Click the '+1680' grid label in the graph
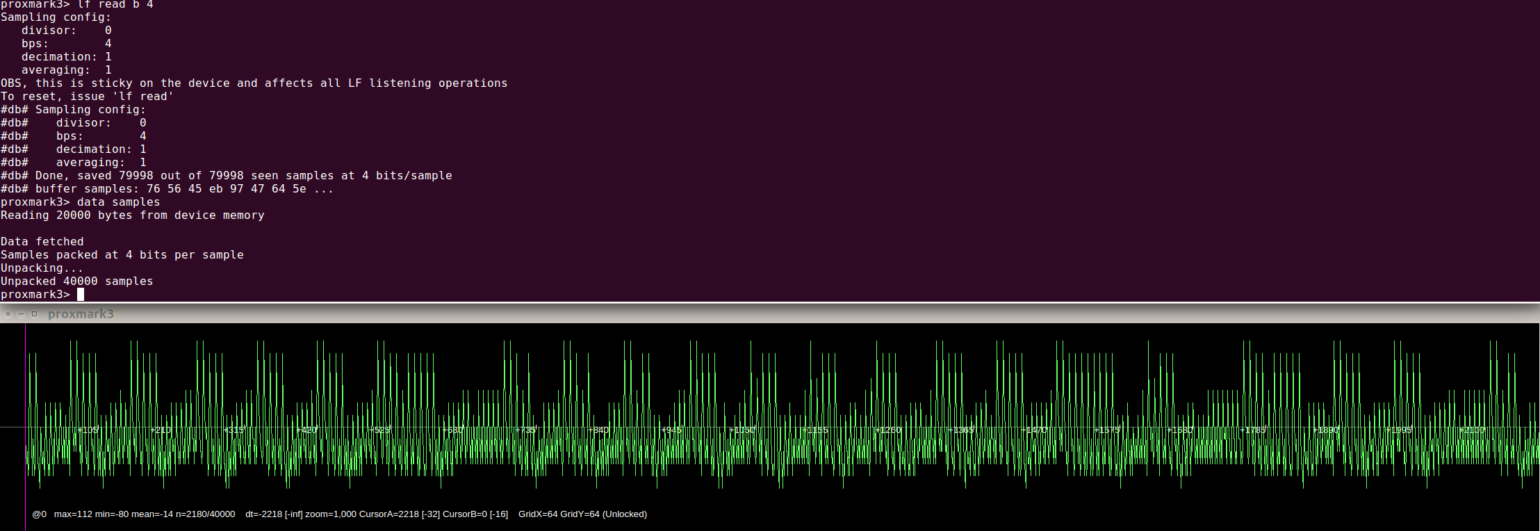This screenshot has height=531, width=1540. 1180,430
